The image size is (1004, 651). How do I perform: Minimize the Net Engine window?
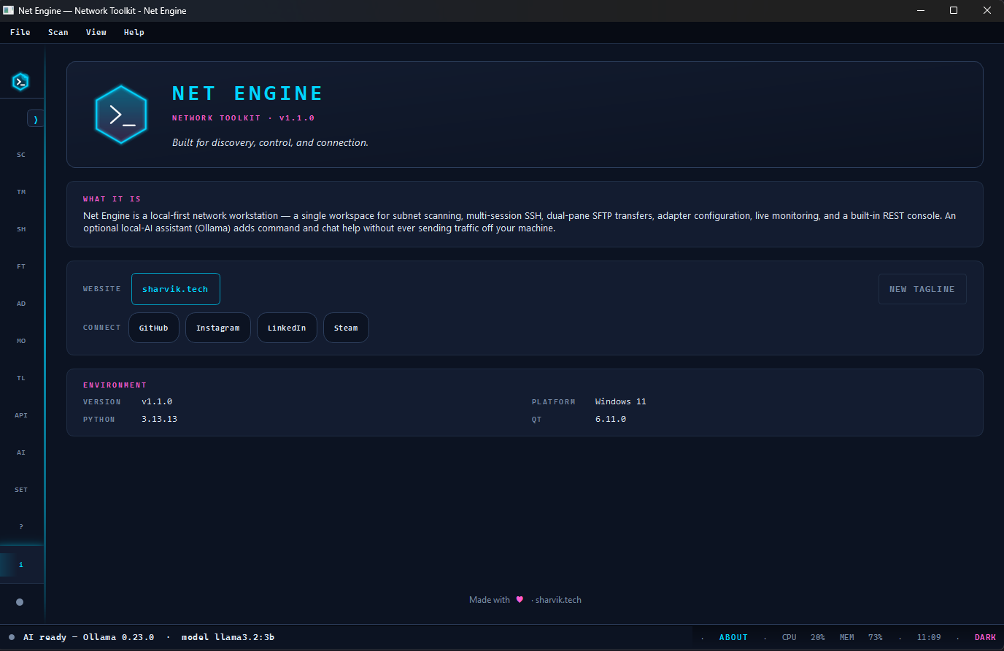click(920, 10)
